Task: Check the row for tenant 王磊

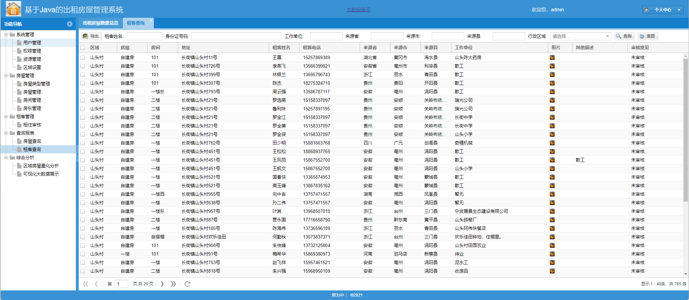Action: tap(83, 57)
